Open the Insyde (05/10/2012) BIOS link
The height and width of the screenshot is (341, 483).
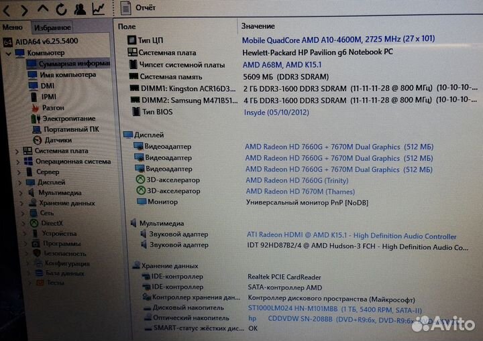tap(276, 113)
